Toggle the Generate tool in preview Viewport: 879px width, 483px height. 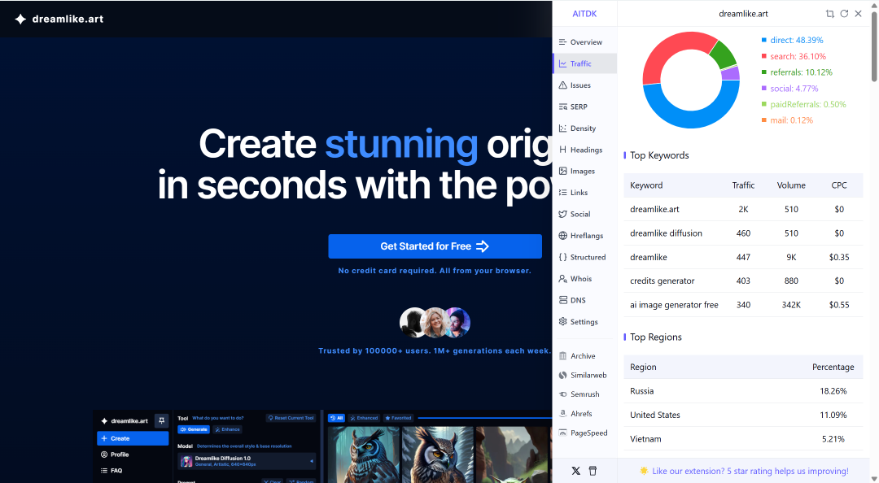pos(194,429)
